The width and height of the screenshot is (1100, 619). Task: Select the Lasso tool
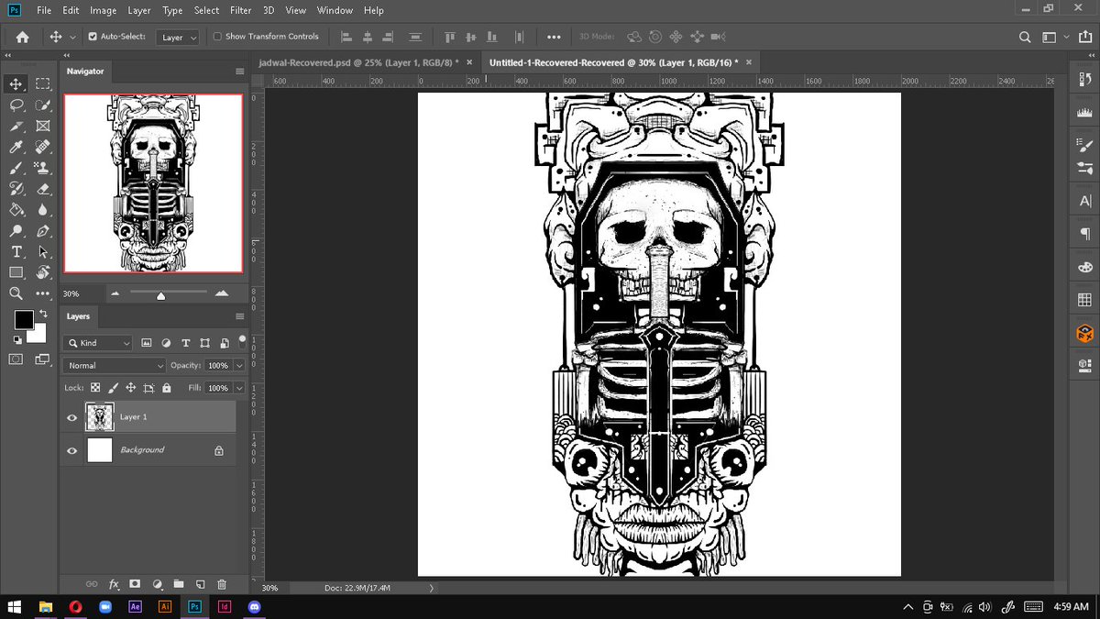16,105
